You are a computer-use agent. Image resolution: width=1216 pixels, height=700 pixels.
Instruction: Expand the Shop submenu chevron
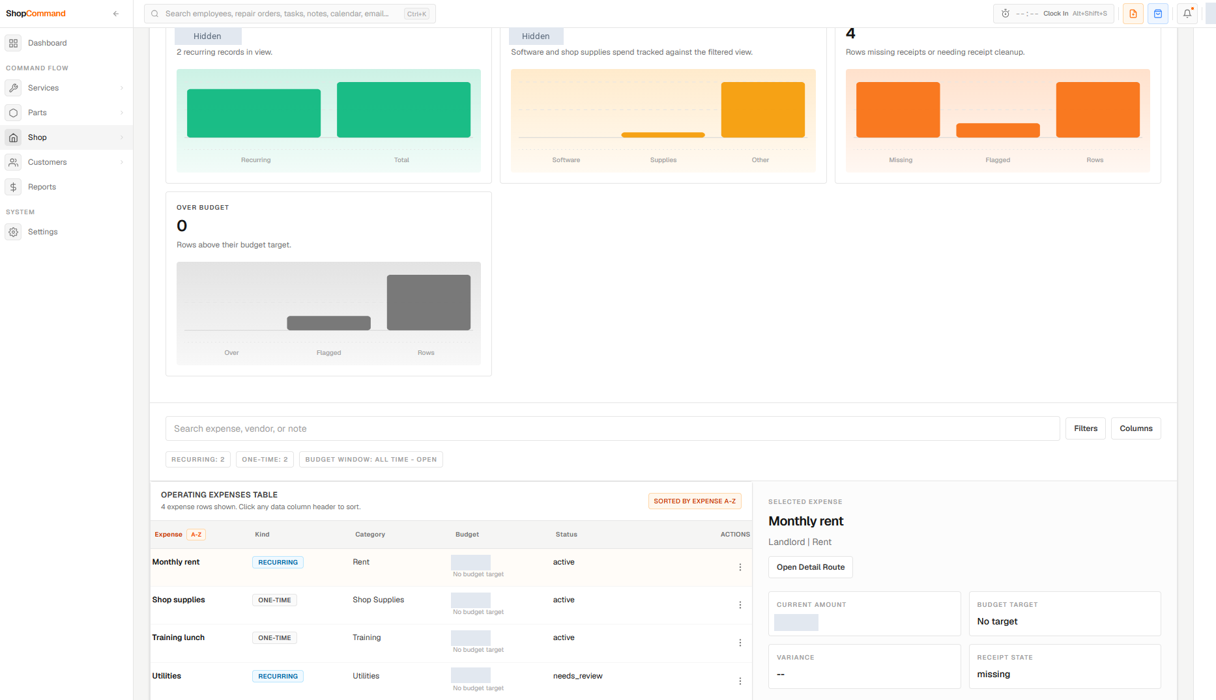[x=122, y=137]
